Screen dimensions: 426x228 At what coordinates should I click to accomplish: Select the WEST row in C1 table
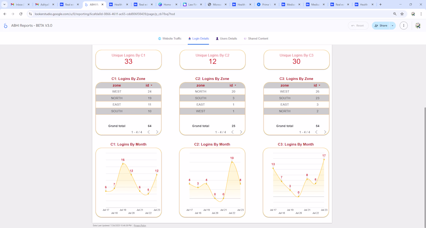coord(129,91)
